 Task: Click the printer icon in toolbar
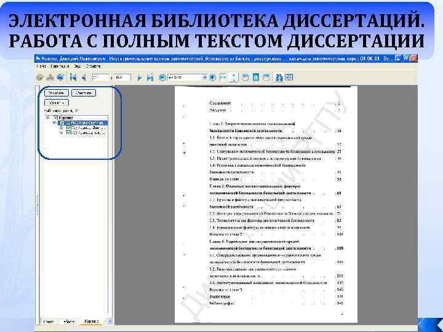tap(50, 77)
